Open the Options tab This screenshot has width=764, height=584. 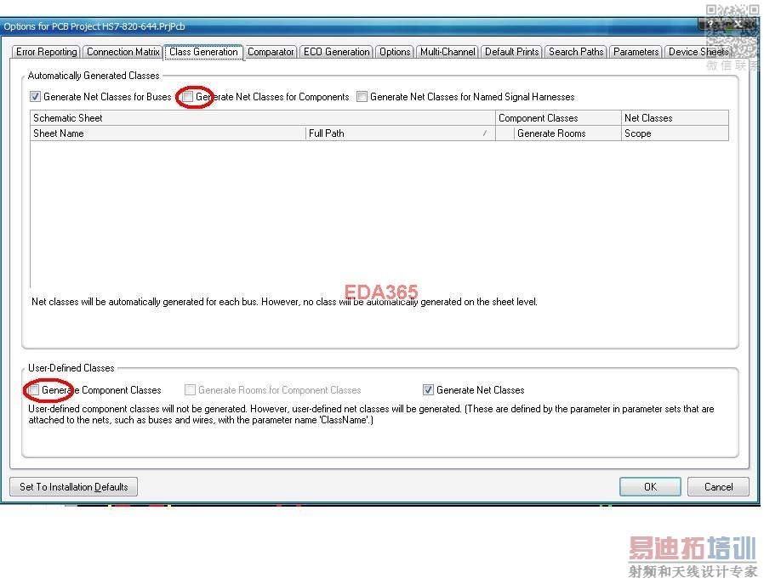coord(395,52)
